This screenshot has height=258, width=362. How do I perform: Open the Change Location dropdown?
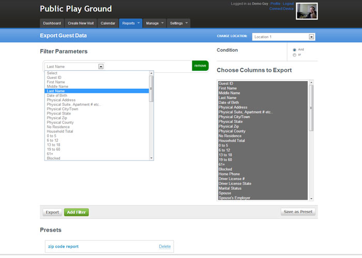tap(283, 37)
